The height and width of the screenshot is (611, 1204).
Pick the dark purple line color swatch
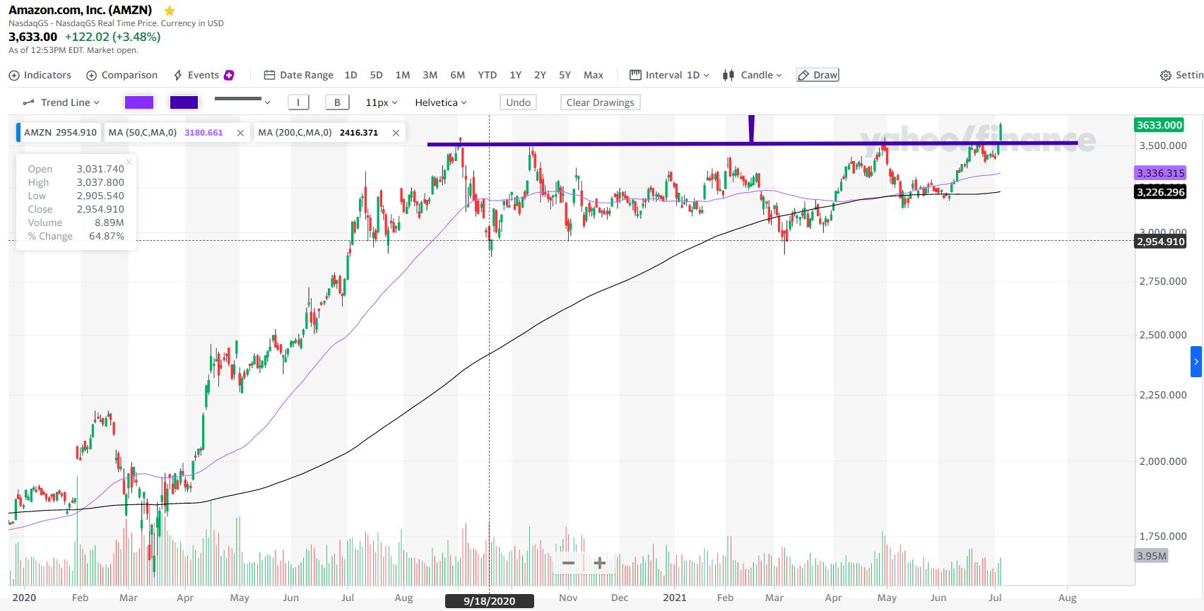coord(184,102)
